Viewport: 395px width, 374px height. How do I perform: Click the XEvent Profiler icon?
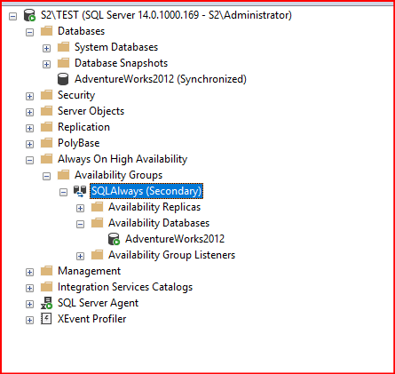[x=46, y=319]
